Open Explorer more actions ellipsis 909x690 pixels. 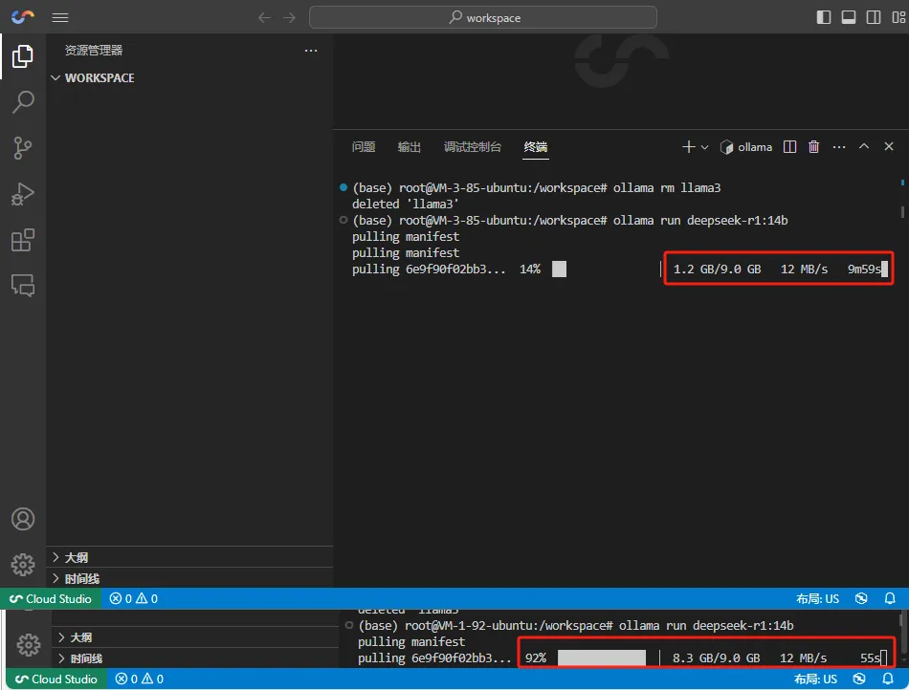pyautogui.click(x=311, y=51)
